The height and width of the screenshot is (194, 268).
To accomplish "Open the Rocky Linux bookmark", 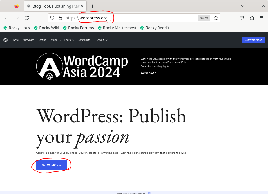I will [17, 28].
